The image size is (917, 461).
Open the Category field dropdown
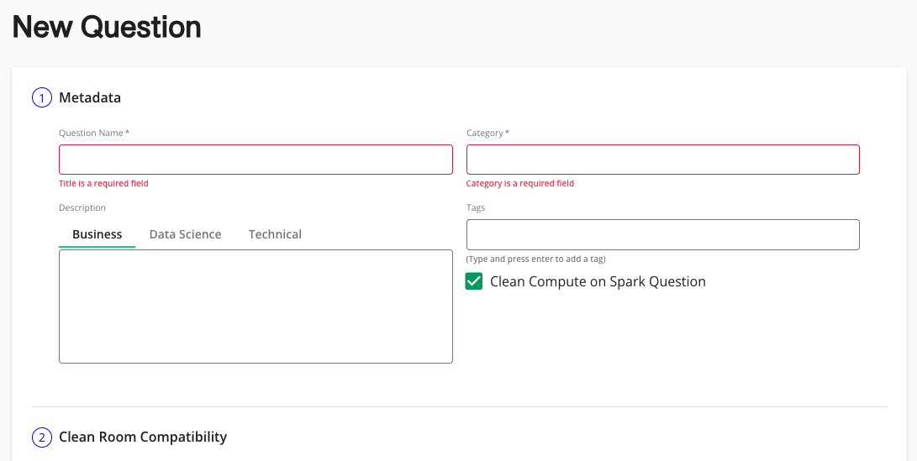[x=662, y=160]
